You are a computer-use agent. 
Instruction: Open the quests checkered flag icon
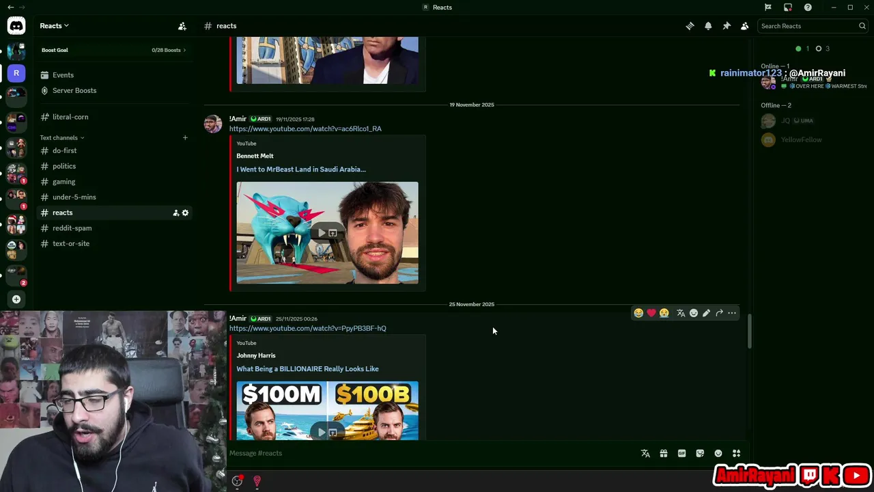(x=768, y=7)
